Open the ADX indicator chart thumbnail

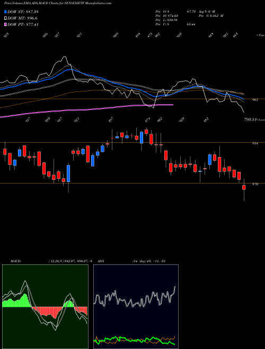(x=136, y=307)
